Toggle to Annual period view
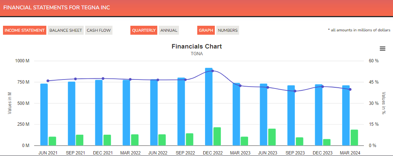393x156 pixels. coord(169,30)
